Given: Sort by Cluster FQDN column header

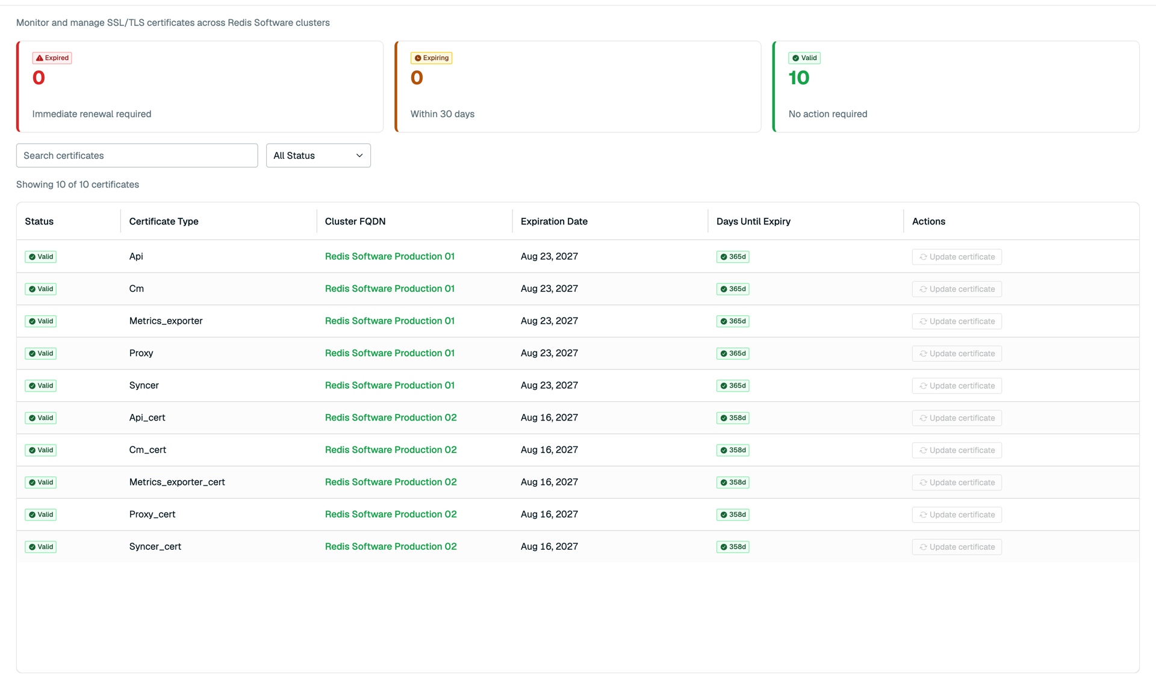Looking at the screenshot, I should point(355,221).
